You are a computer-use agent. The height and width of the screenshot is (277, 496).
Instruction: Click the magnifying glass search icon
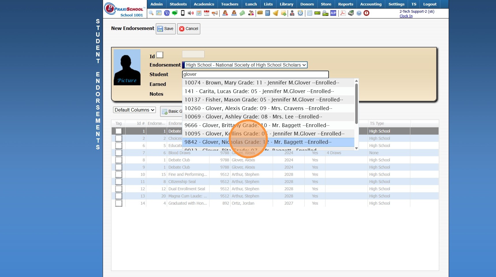[151, 13]
